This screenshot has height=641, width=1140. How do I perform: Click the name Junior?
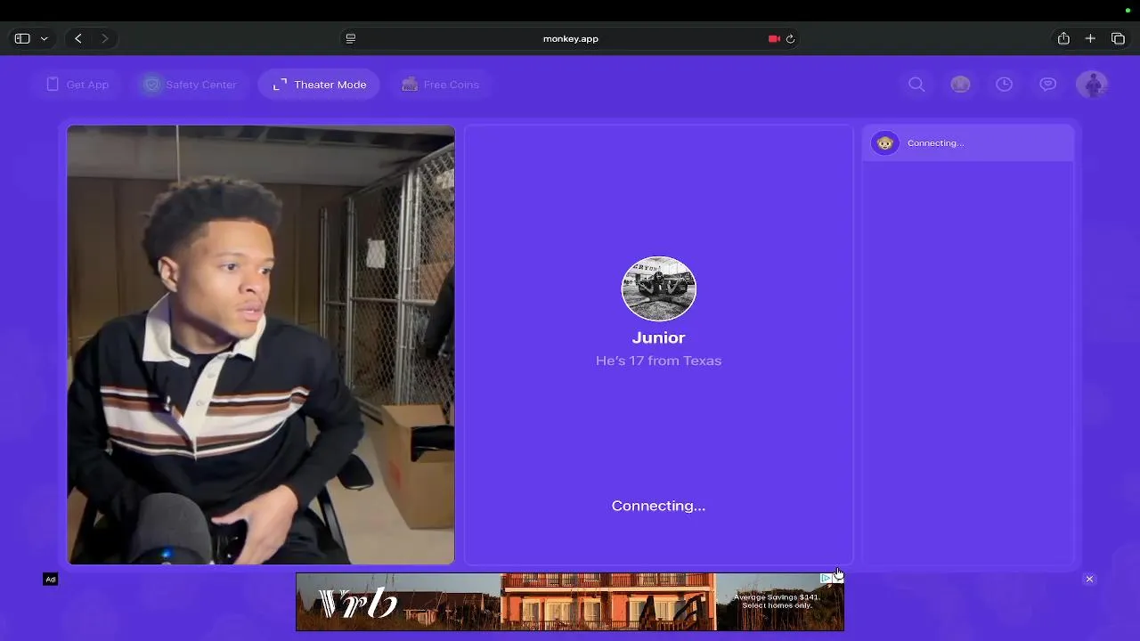click(658, 338)
